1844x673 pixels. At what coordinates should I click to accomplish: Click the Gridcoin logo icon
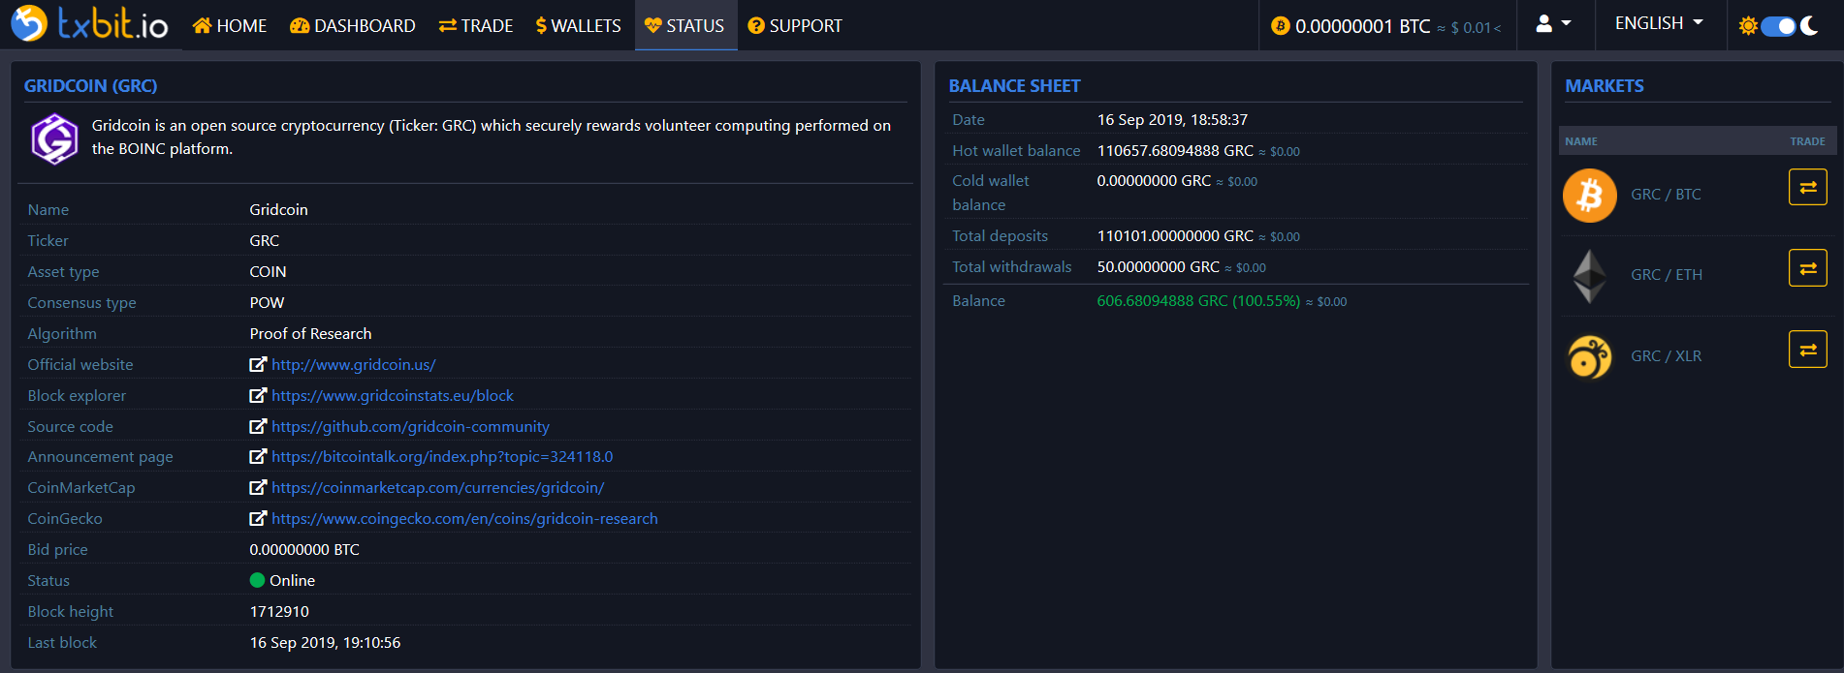click(54, 138)
